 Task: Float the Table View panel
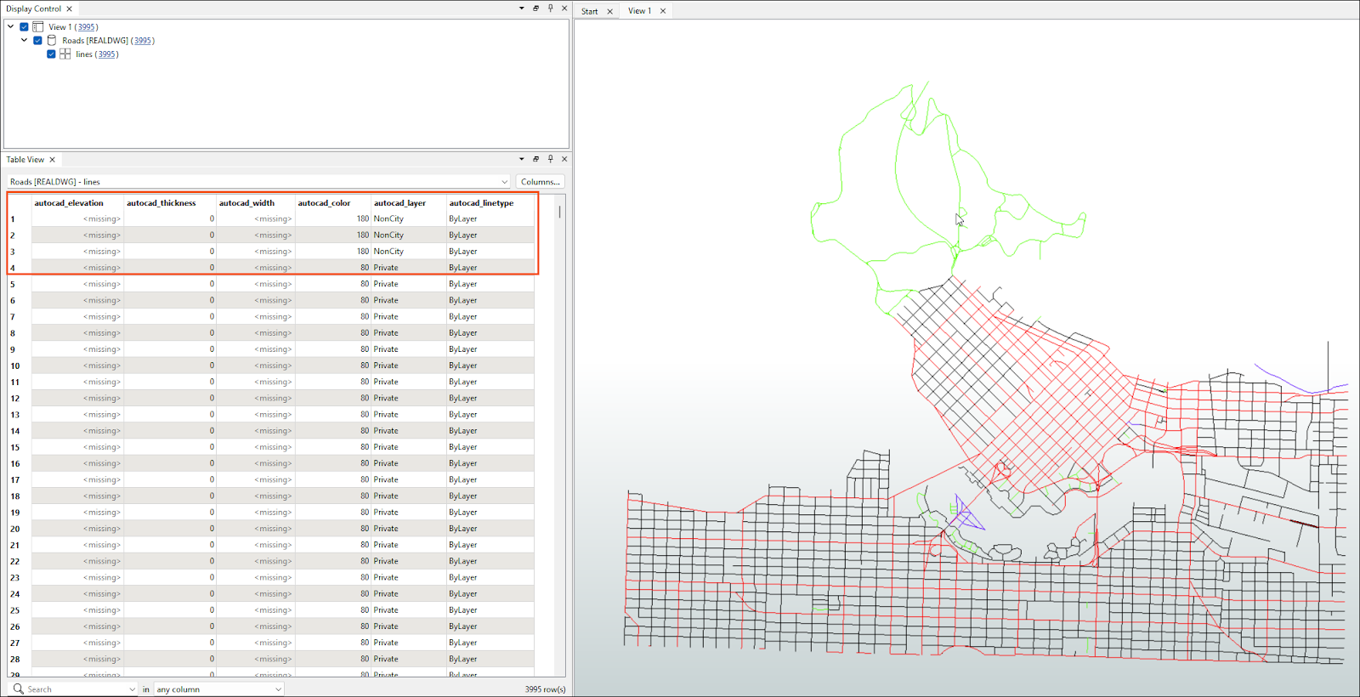[x=536, y=159]
